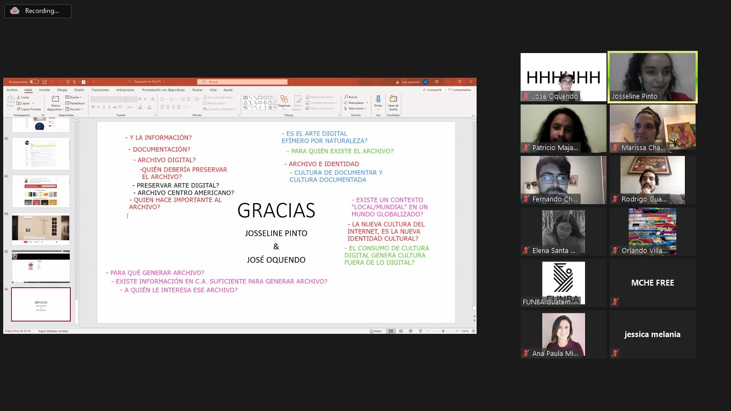
Task: Click the clear formatting icon
Action: [x=153, y=99]
